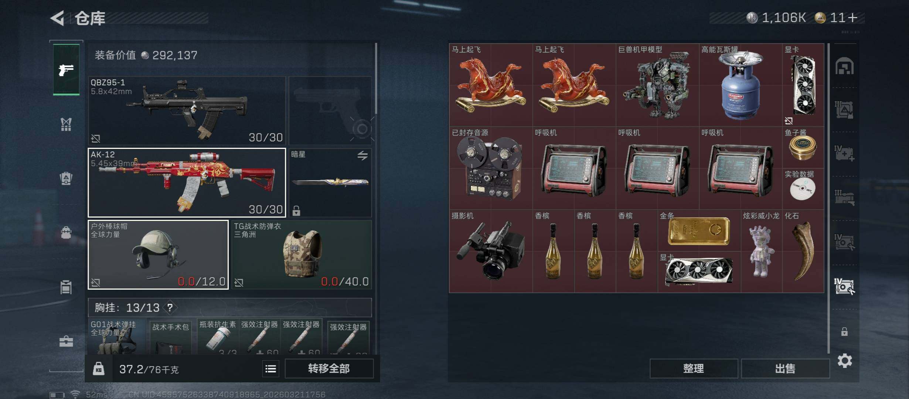Open the settings gear beside 出售
The width and height of the screenshot is (909, 399).
pyautogui.click(x=845, y=361)
